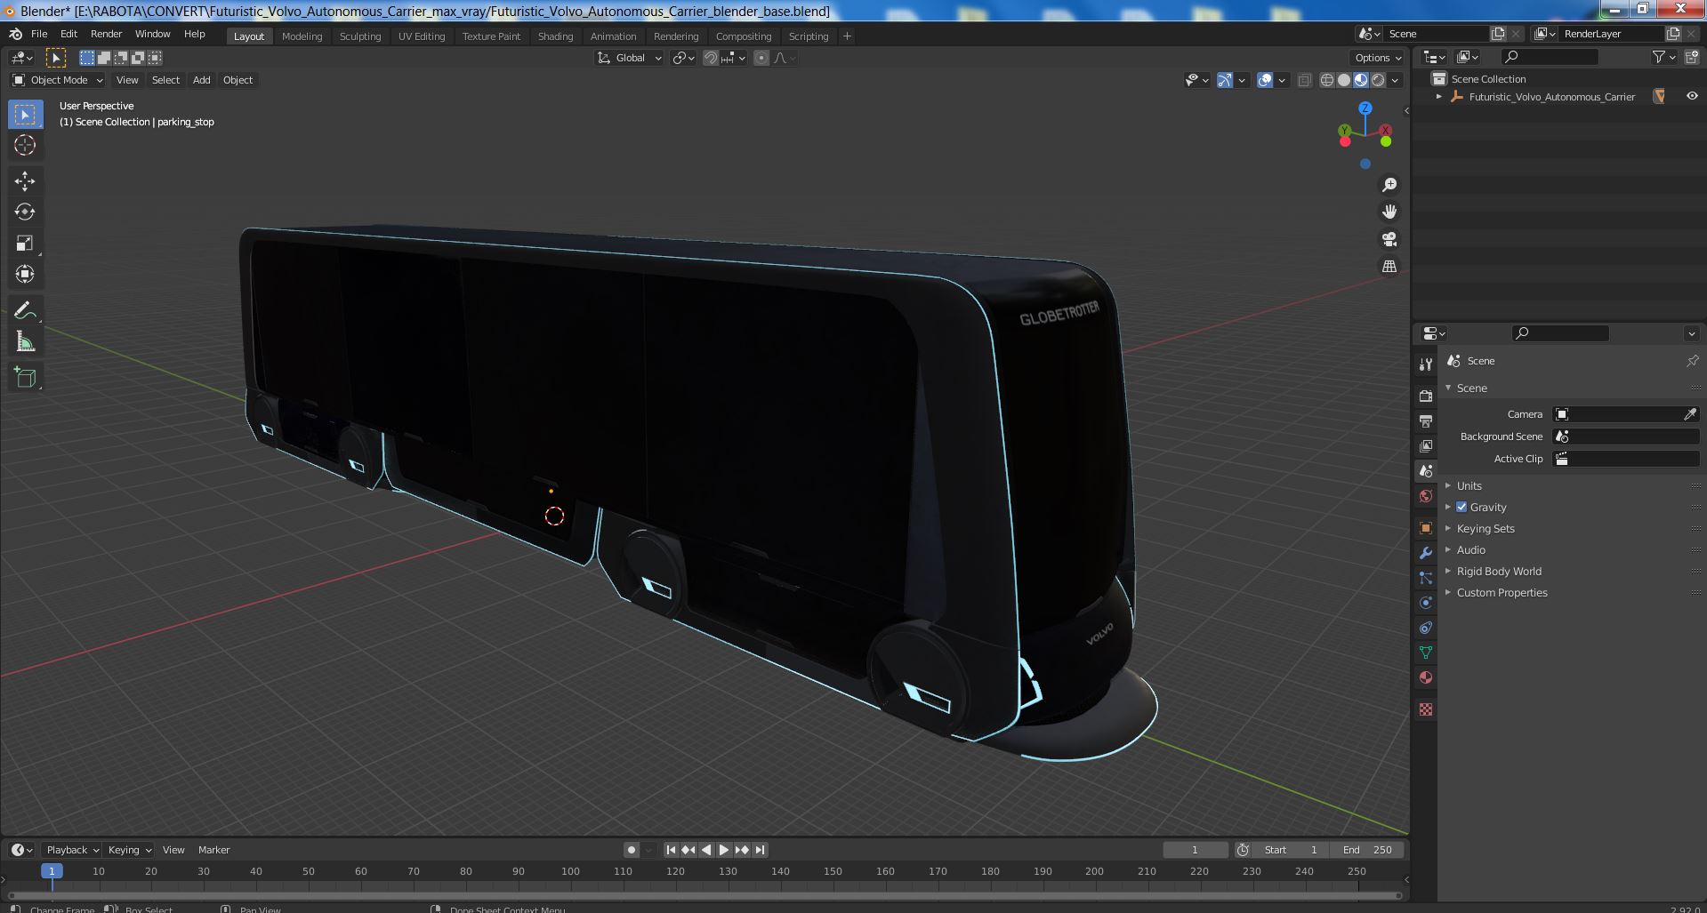
Task: Toggle proportional editing
Action: pyautogui.click(x=761, y=58)
